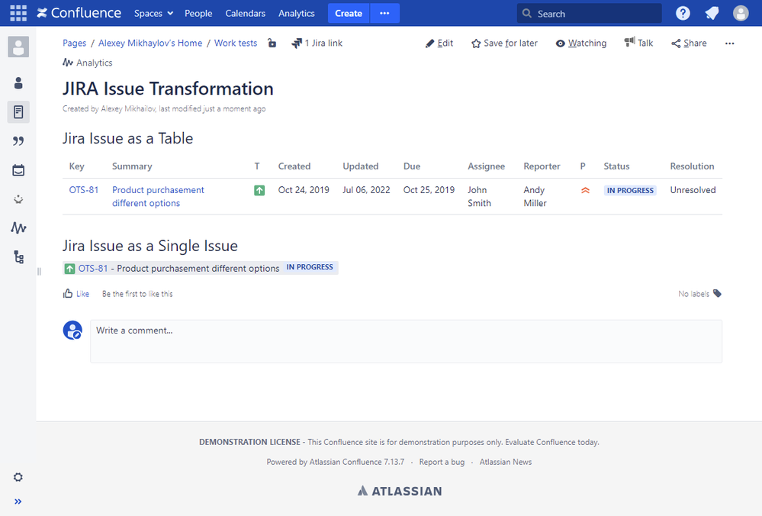Grab the sidebar resize handle

[39, 272]
